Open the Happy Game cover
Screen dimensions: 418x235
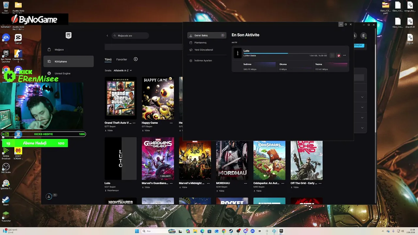[158, 98]
